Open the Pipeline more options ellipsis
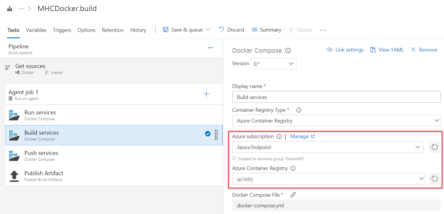 coord(211,48)
